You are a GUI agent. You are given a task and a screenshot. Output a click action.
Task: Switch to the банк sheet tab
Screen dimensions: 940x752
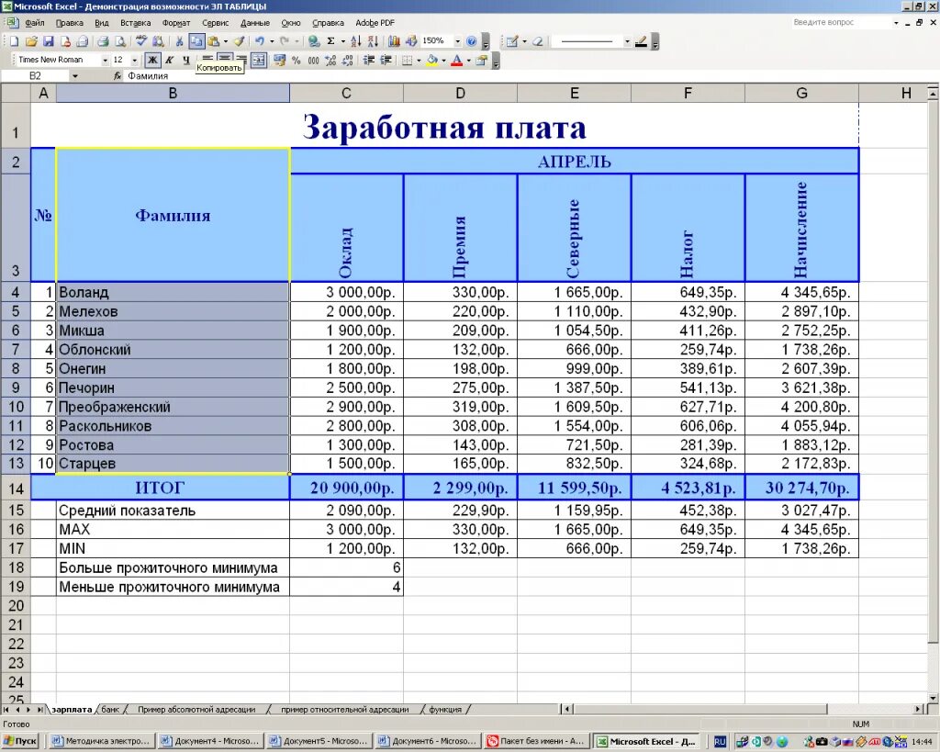pyautogui.click(x=110, y=710)
